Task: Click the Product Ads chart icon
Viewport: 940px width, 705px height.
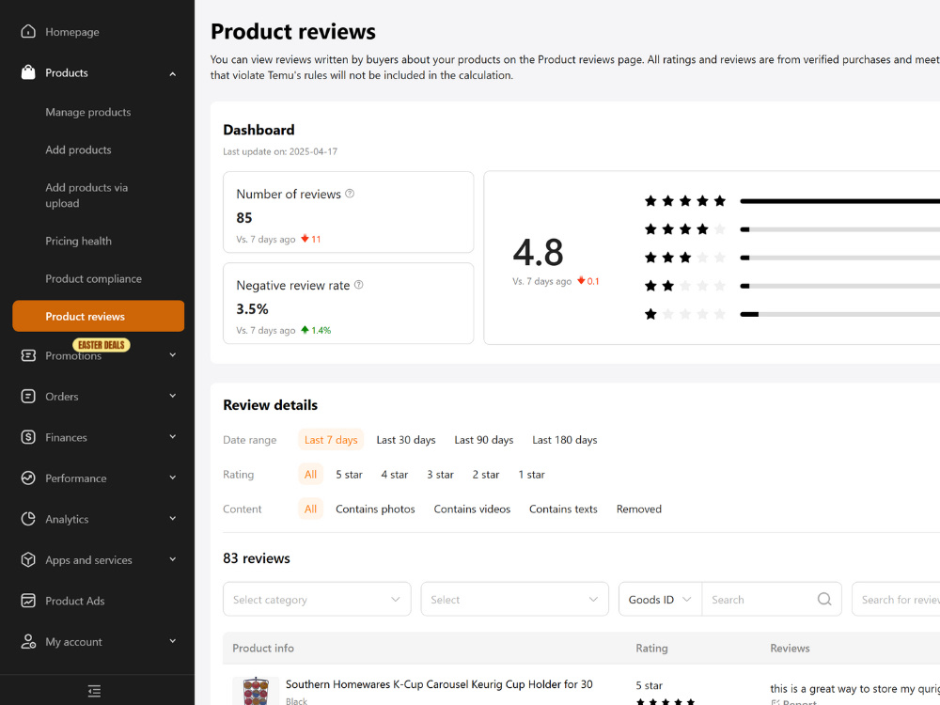Action: [x=28, y=600]
